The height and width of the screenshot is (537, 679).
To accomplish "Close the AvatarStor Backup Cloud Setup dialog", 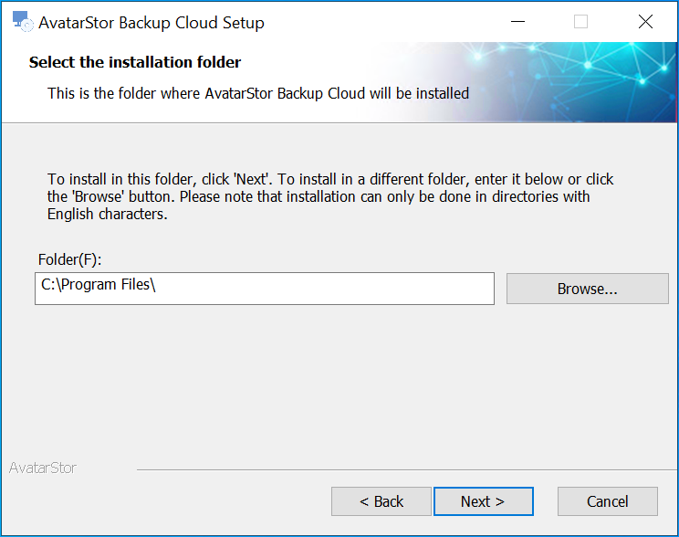I will (x=645, y=21).
